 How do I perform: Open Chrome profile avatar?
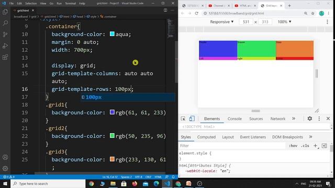[321, 13]
